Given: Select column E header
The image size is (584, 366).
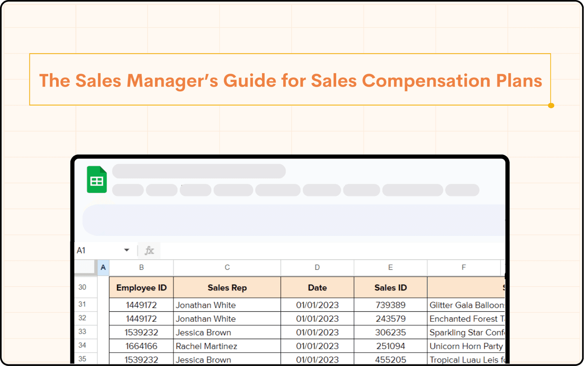Looking at the screenshot, I should pyautogui.click(x=391, y=268).
